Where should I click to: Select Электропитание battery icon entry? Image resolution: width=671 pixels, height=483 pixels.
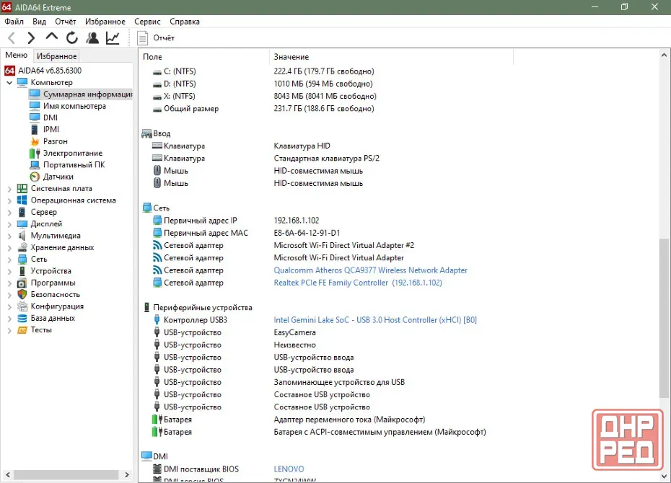click(35, 153)
